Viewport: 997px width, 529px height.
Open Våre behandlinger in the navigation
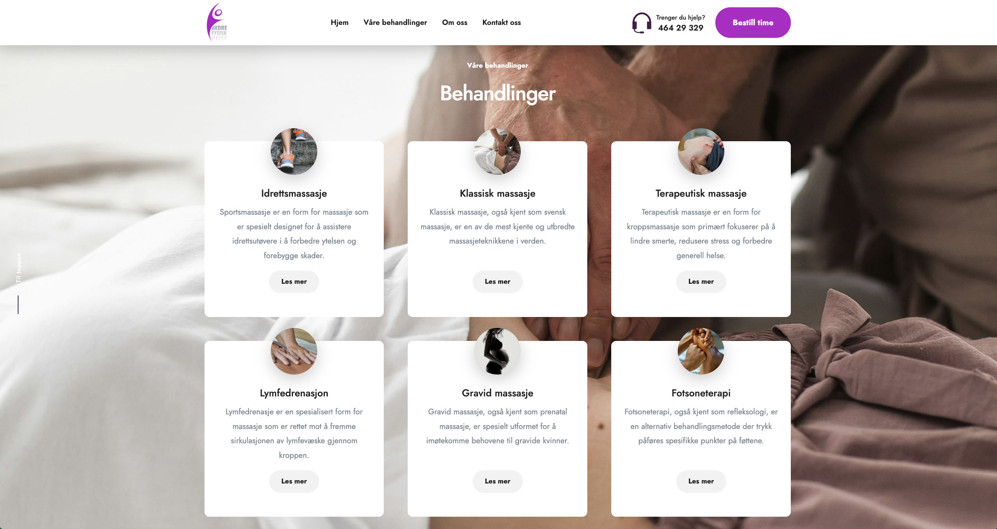395,22
